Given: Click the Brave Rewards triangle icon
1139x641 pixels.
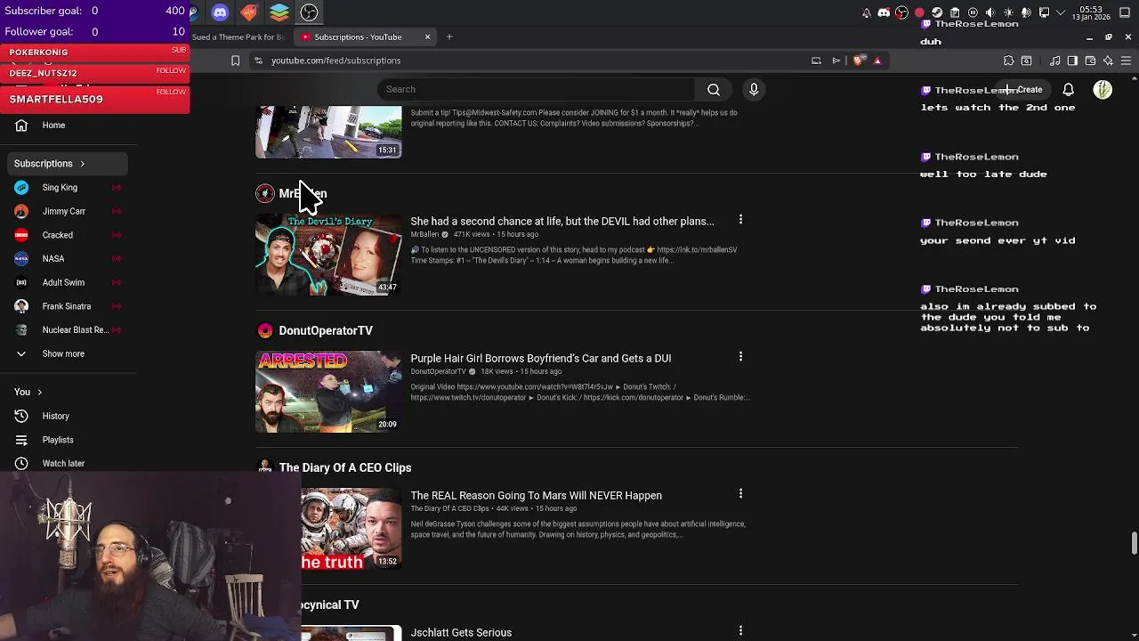Looking at the screenshot, I should [x=877, y=61].
